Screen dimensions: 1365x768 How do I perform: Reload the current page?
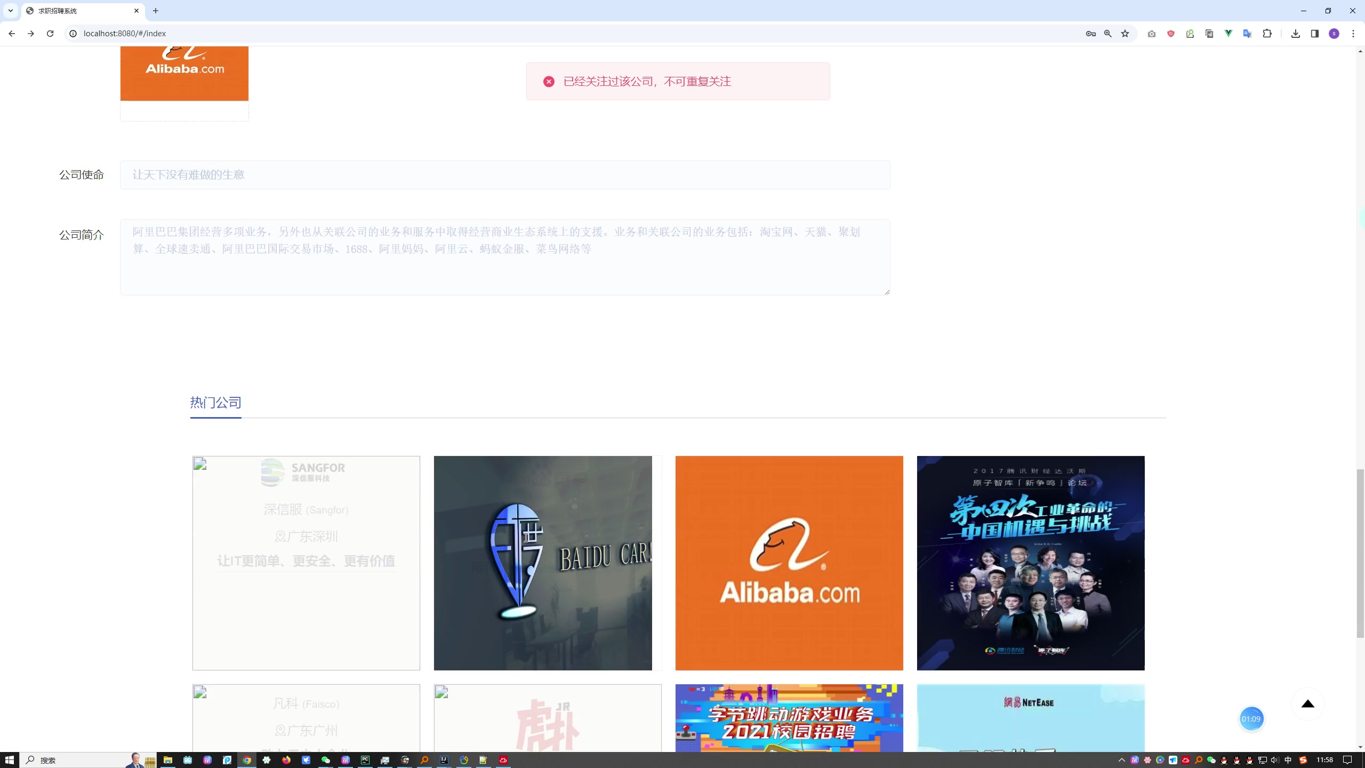[50, 34]
